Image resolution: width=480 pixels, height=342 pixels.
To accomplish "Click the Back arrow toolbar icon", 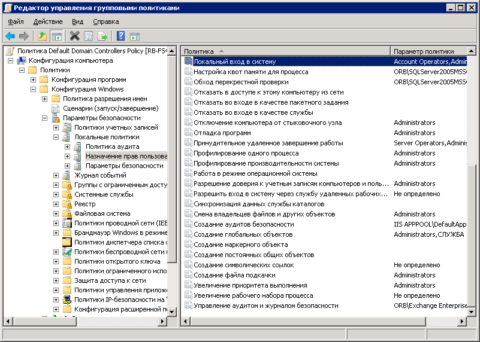I will [x=10, y=36].
